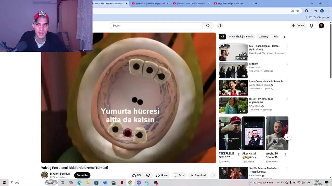Image resolution: width=332 pixels, height=186 pixels.
Task: Open options for Aker kartal short
Action: coord(262,155)
